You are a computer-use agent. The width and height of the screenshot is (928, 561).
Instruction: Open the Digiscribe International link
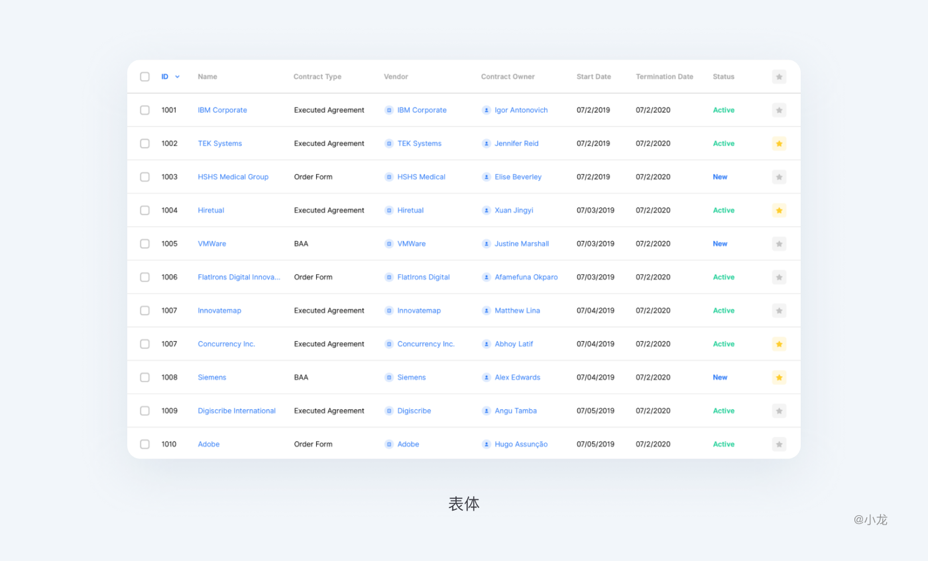coord(237,411)
